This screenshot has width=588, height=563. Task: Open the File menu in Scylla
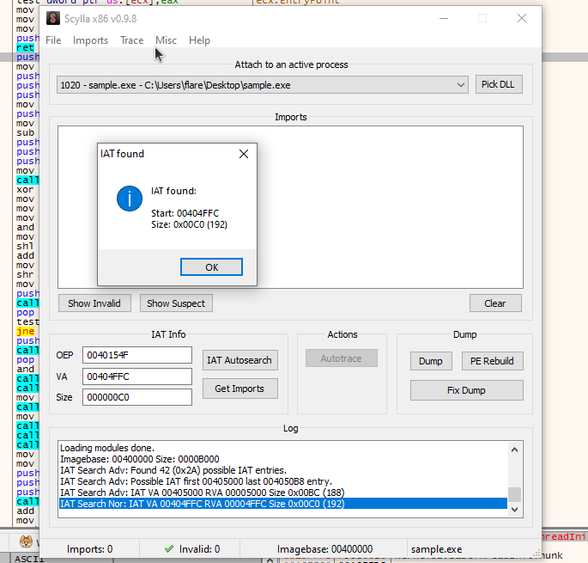[53, 40]
